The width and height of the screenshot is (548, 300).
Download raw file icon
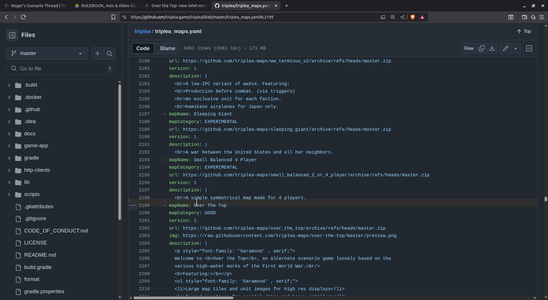click(x=492, y=48)
